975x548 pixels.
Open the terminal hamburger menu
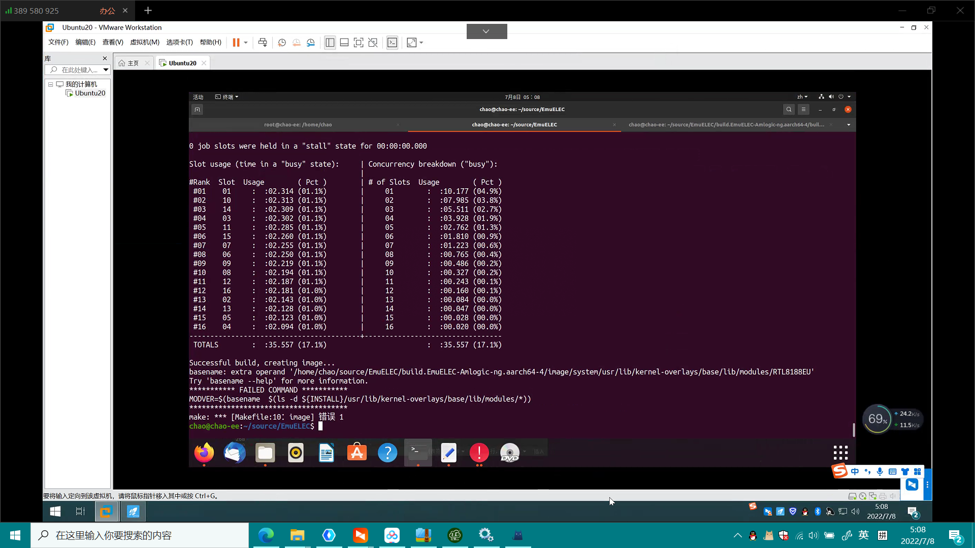tap(803, 109)
